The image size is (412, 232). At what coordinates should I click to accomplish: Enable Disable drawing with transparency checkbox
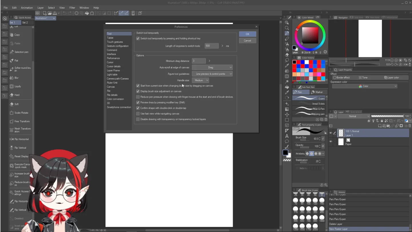[x=138, y=119]
